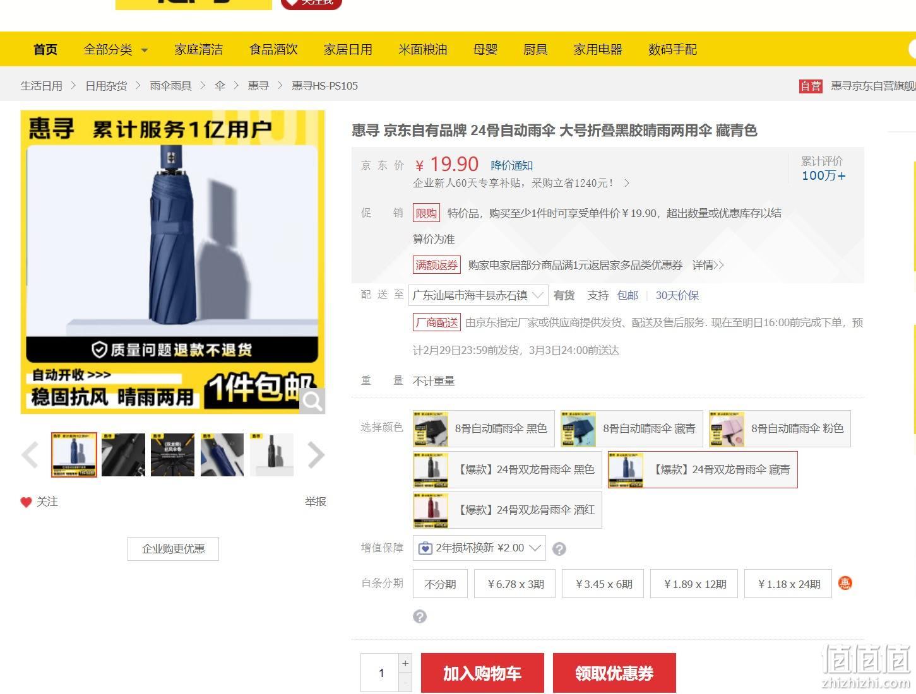Select ¥3.45 x 6期 installment
This screenshot has width=916, height=694.
(604, 584)
